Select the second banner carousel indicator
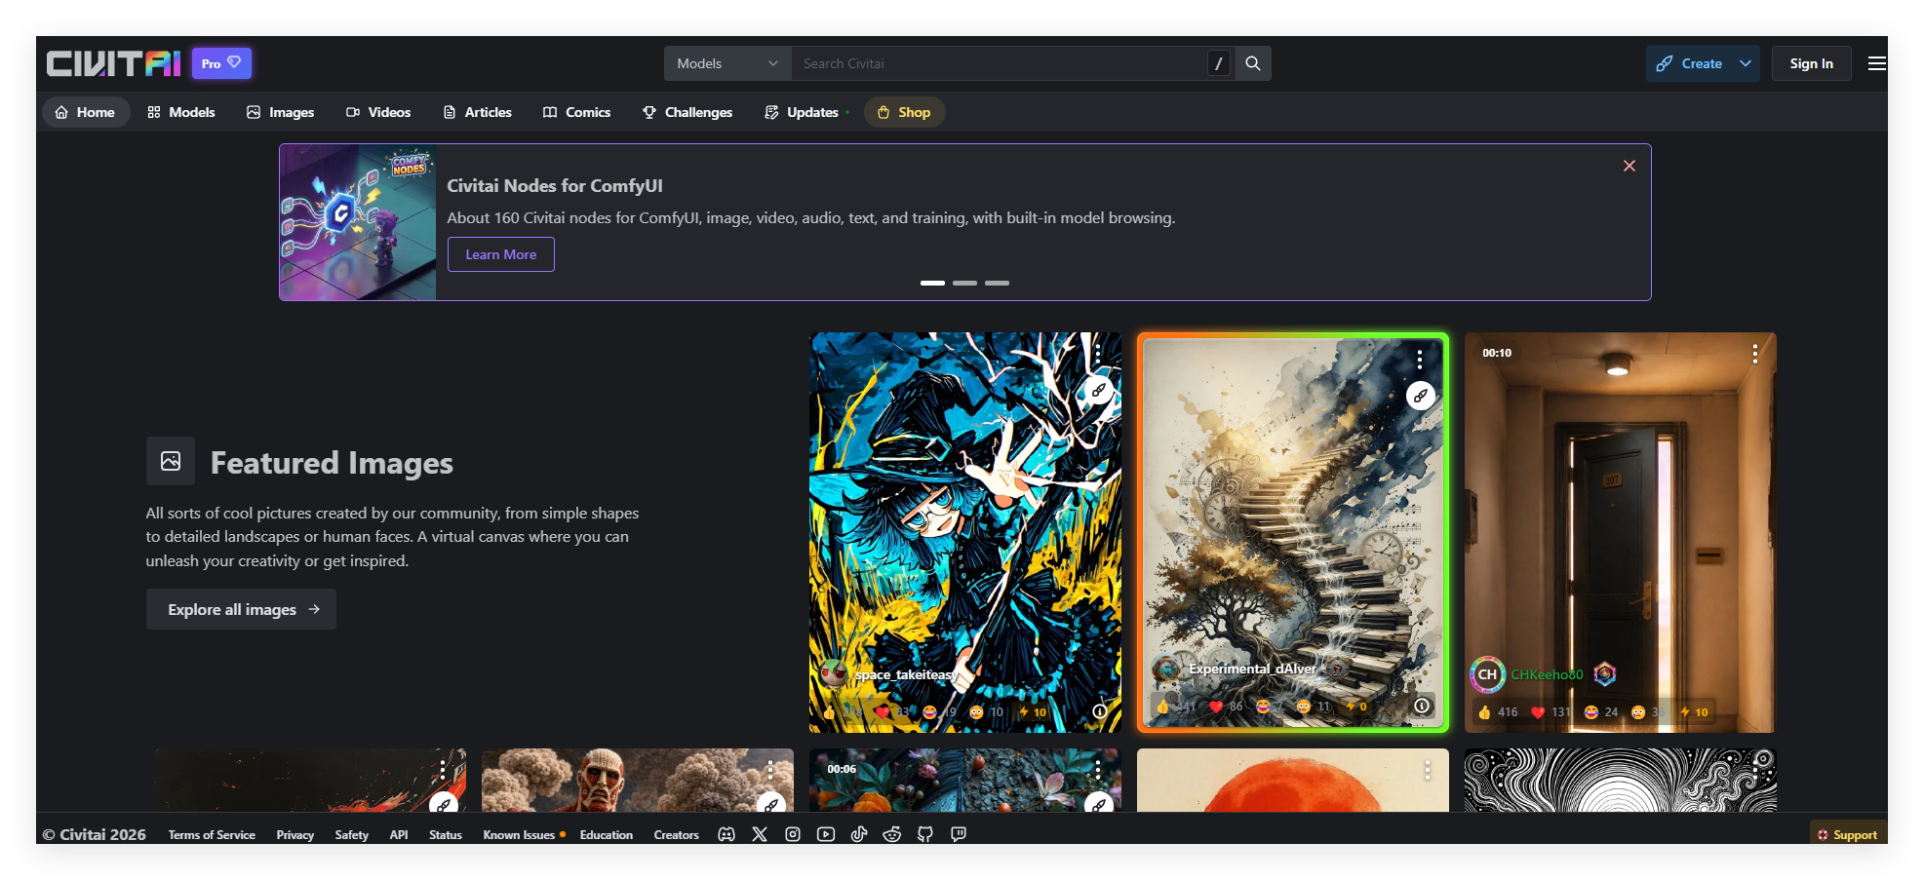 pos(964,283)
